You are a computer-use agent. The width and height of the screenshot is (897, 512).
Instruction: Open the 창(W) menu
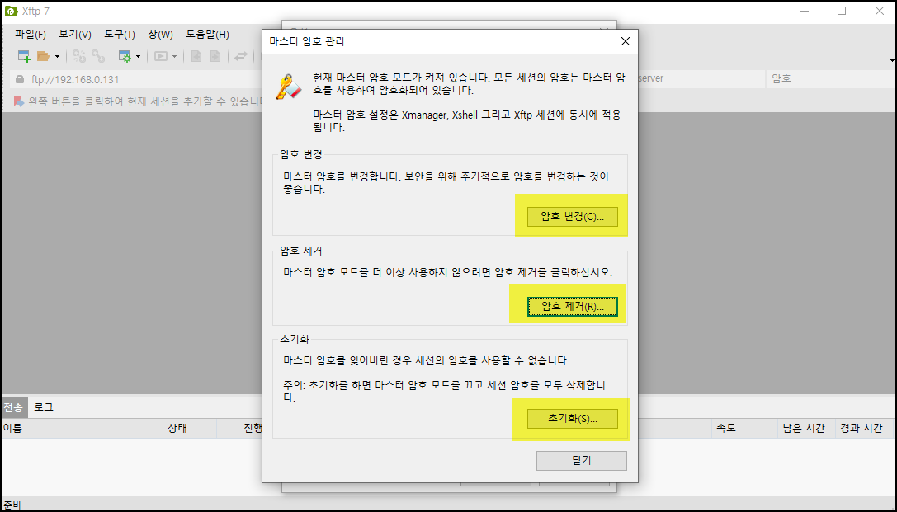click(160, 35)
